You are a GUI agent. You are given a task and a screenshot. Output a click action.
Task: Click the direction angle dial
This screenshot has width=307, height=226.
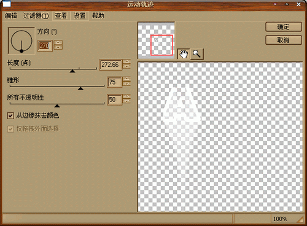[21, 41]
